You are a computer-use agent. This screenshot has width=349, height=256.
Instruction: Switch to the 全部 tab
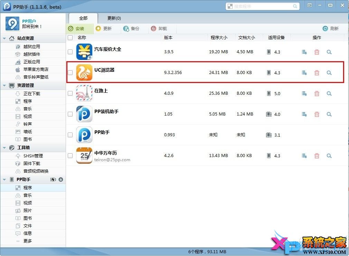pyautogui.click(x=83, y=18)
